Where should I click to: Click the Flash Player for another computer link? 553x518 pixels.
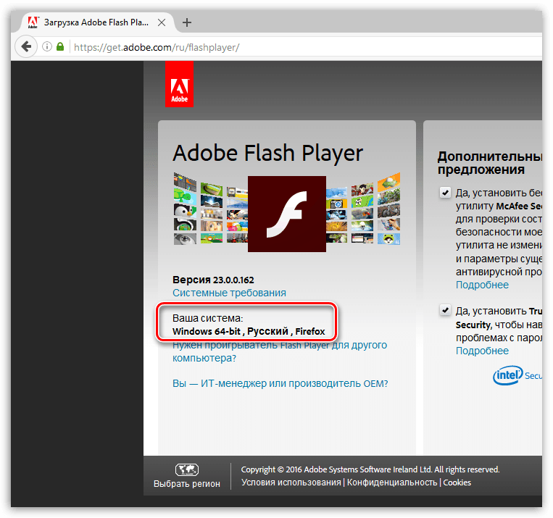click(279, 351)
